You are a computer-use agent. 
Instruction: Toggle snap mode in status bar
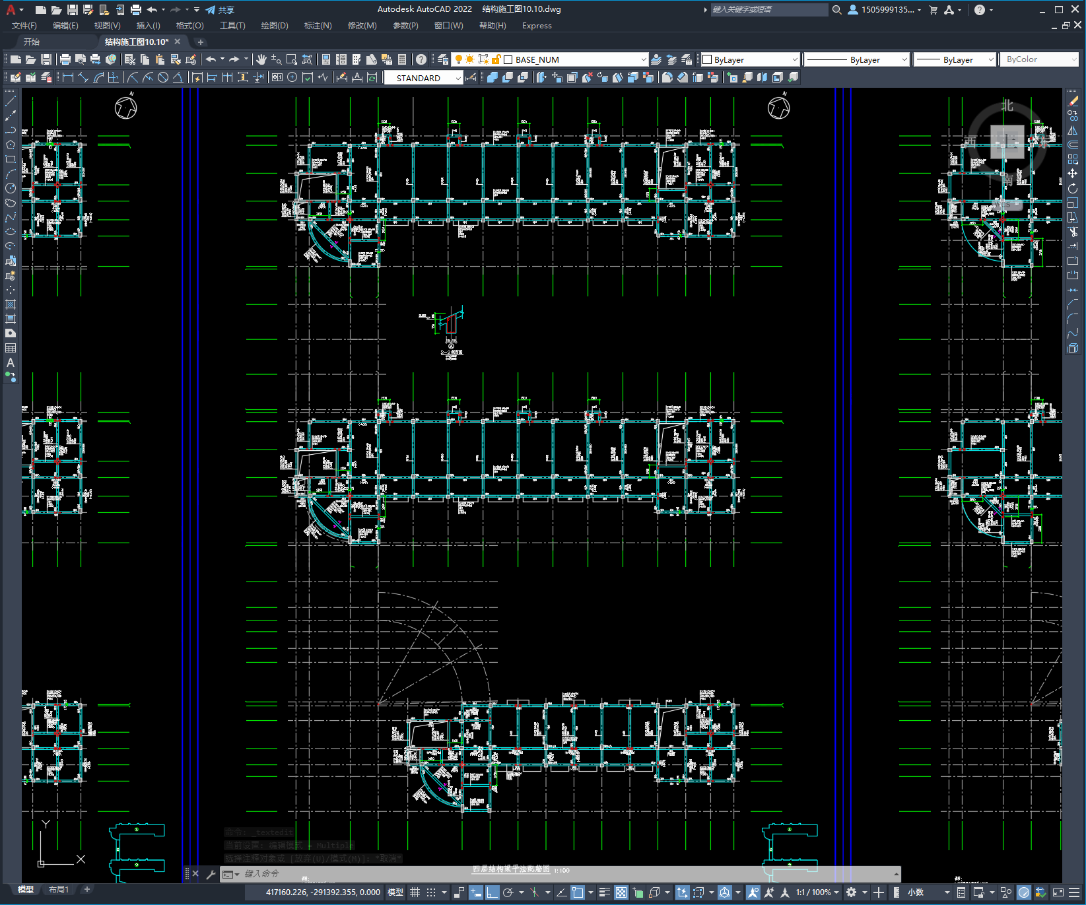click(431, 892)
